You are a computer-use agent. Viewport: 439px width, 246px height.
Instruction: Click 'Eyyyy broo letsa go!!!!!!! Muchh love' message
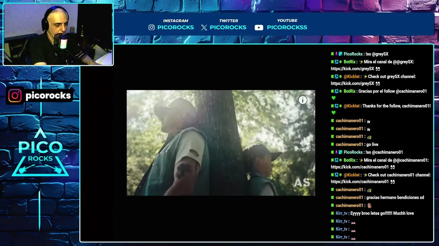[x=382, y=213]
